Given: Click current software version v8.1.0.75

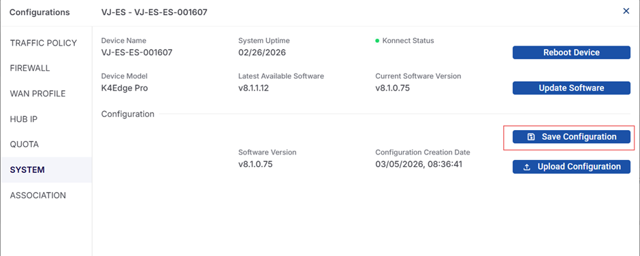Looking at the screenshot, I should coord(392,88).
